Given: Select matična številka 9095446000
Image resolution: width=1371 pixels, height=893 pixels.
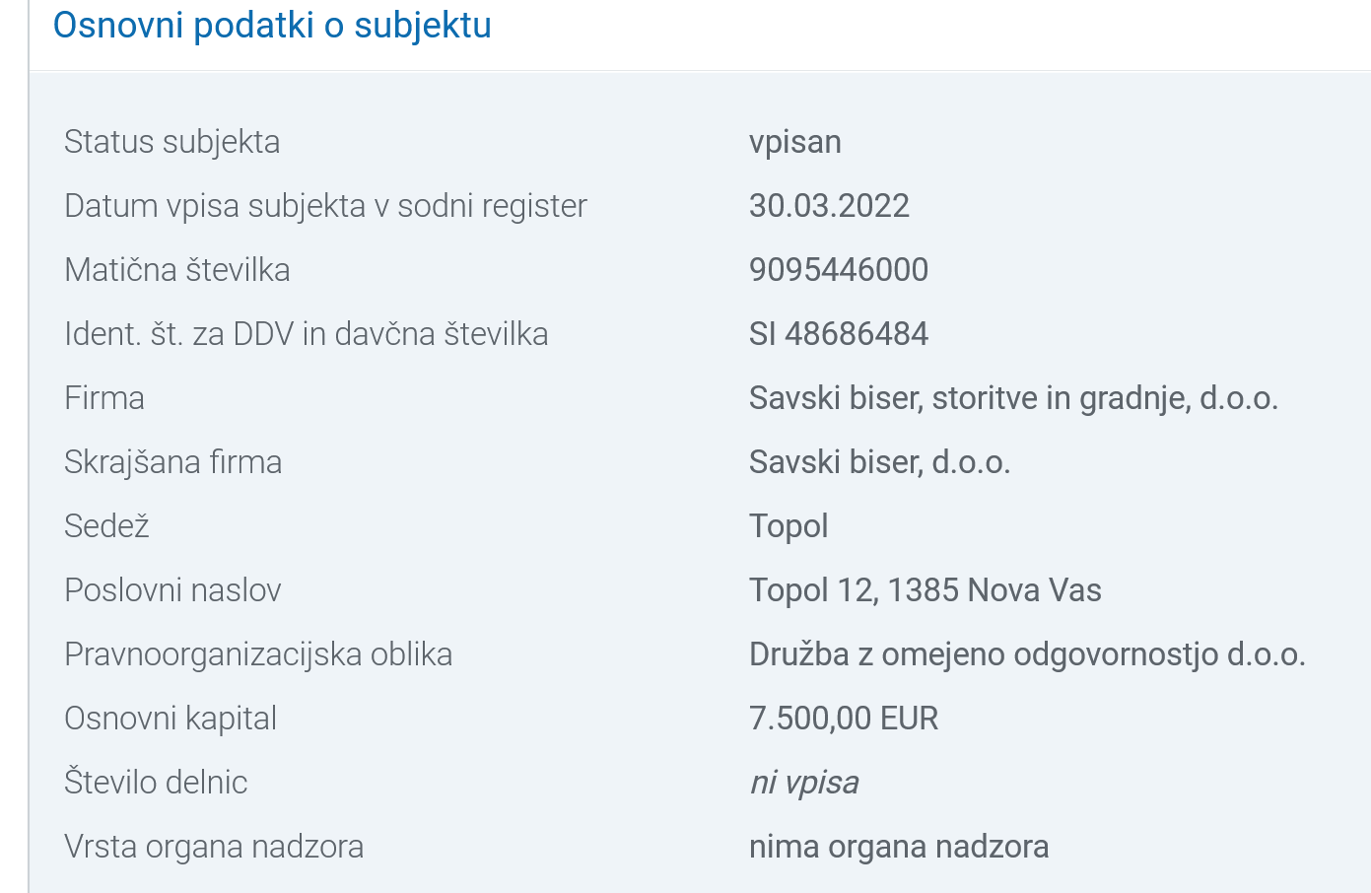Looking at the screenshot, I should [839, 270].
